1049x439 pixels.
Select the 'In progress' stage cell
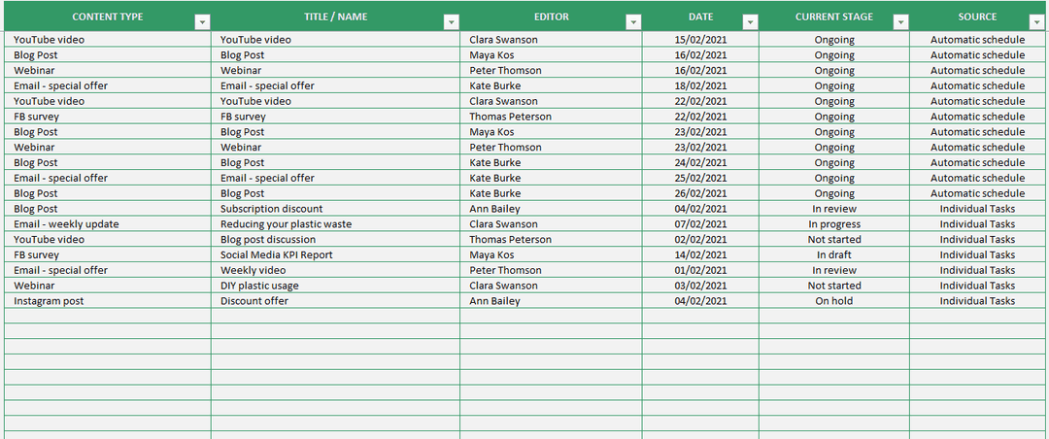[834, 224]
